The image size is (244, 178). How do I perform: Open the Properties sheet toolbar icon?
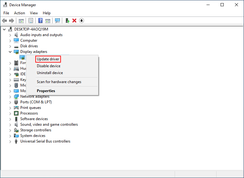pos(31,21)
